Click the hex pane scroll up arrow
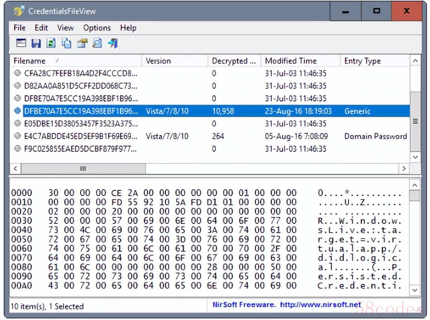Viewport: 430px width, 320px height. coord(415,185)
